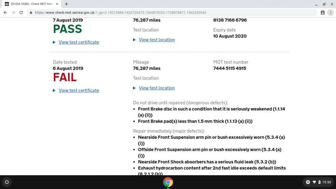Restore the browser window size
336x189 pixels.
pos(324,4)
